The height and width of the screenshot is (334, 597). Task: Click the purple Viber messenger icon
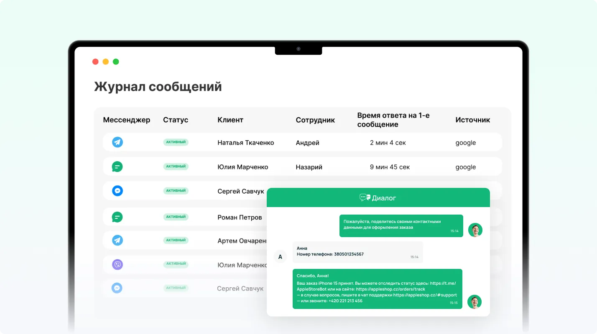click(x=117, y=264)
